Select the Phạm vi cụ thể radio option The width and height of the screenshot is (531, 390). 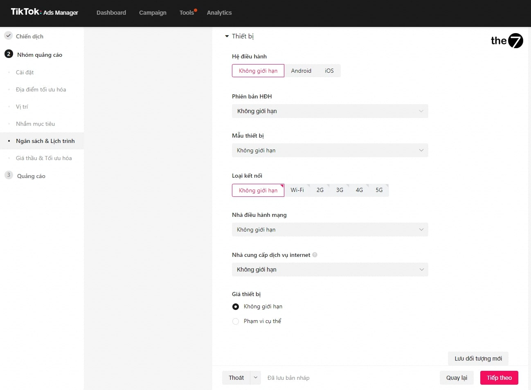[236, 321]
